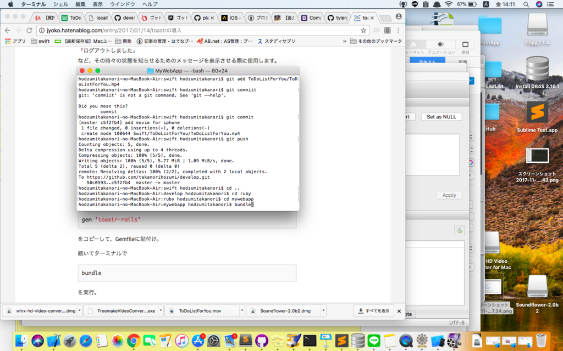The image size is (563, 351).
Task: Open the ターミナル menu
Action: [x=34, y=4]
